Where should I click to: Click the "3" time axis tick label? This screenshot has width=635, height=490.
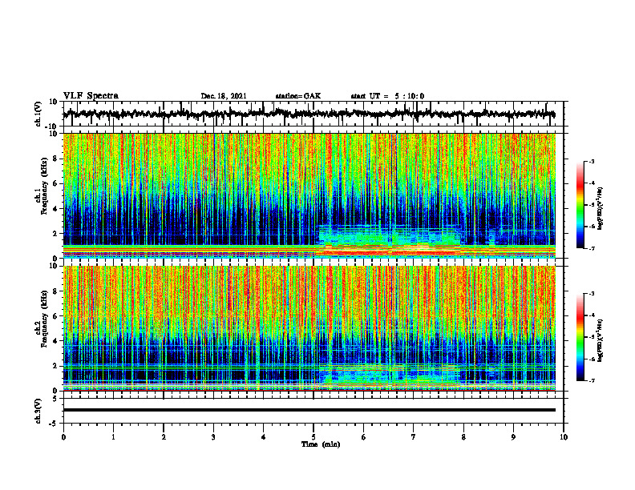point(213,437)
